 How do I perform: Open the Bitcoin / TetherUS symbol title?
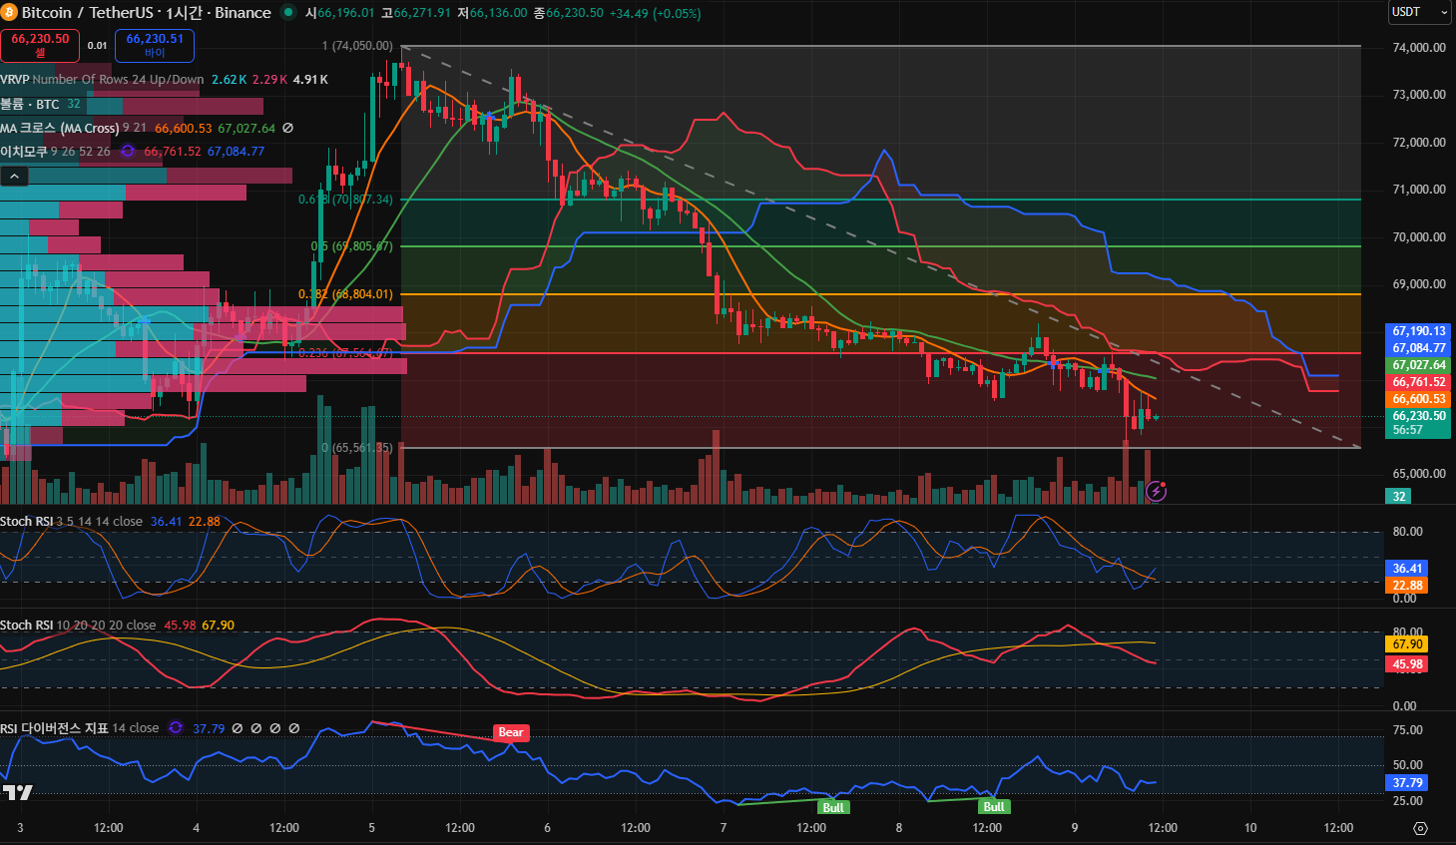tap(146, 13)
